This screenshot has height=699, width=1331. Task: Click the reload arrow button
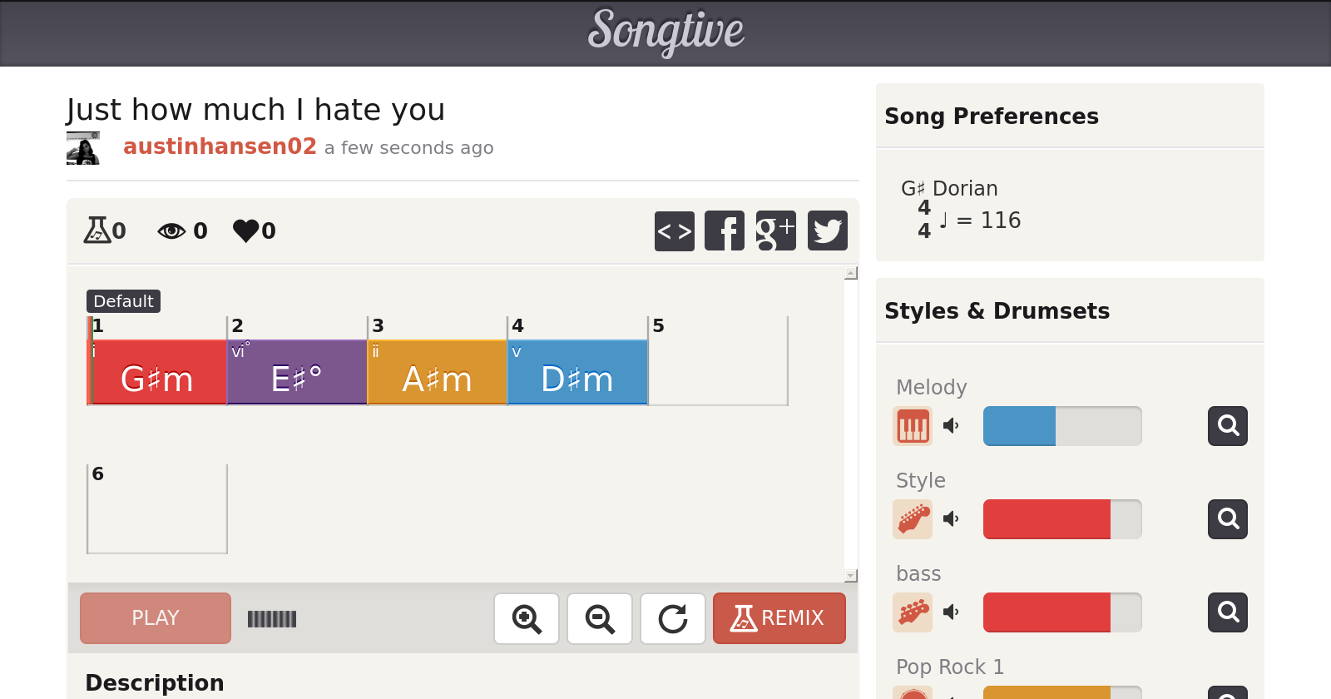pyautogui.click(x=673, y=618)
